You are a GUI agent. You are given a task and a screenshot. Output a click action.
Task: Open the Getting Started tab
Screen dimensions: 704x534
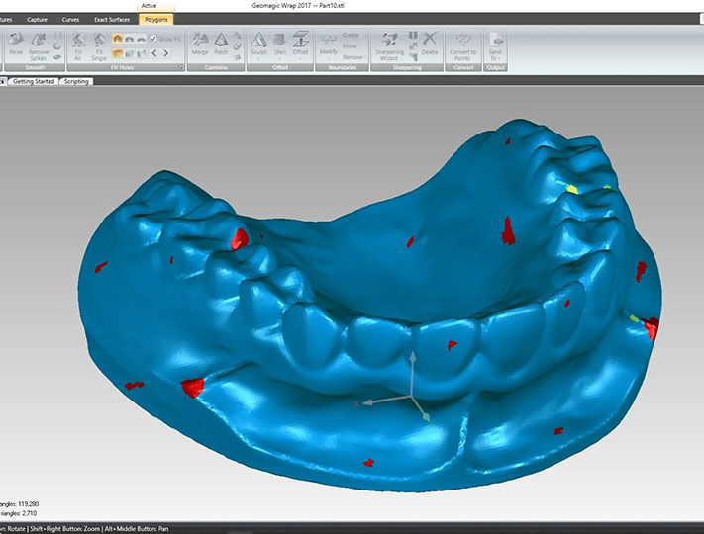point(33,81)
